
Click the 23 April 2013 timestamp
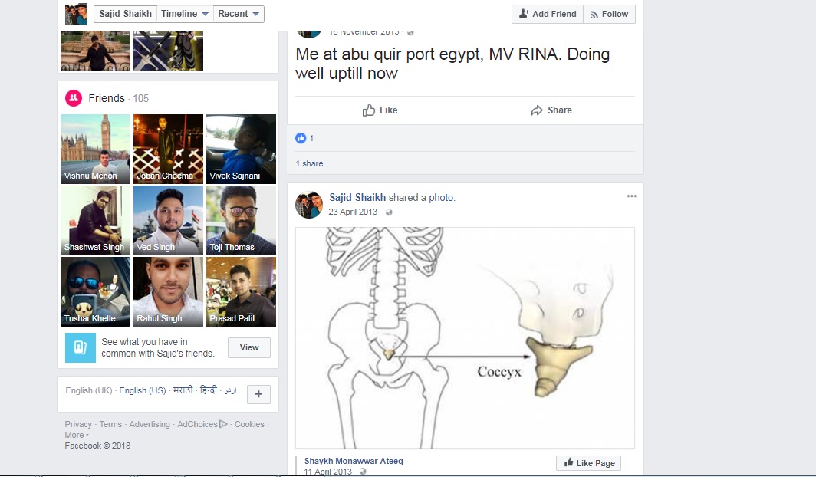[353, 212]
